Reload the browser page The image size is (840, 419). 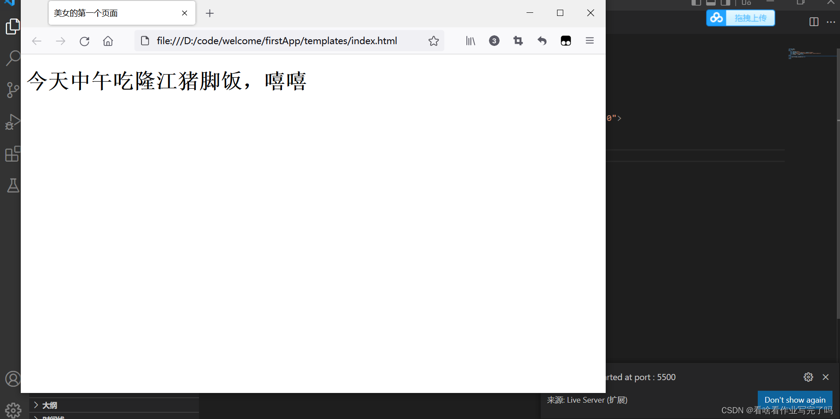click(84, 41)
